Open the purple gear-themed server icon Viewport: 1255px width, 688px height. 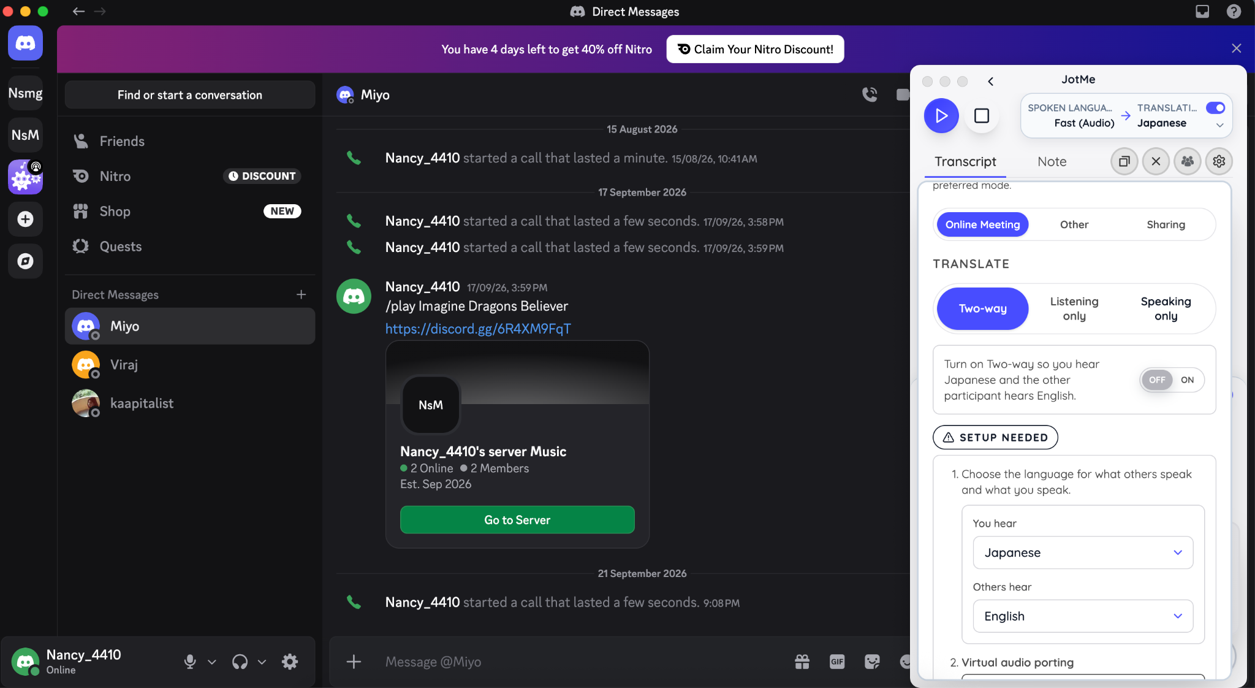[25, 177]
